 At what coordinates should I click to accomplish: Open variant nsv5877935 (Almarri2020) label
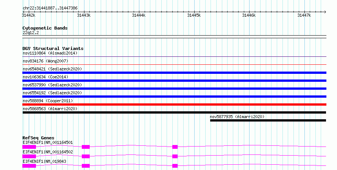coord(237,117)
